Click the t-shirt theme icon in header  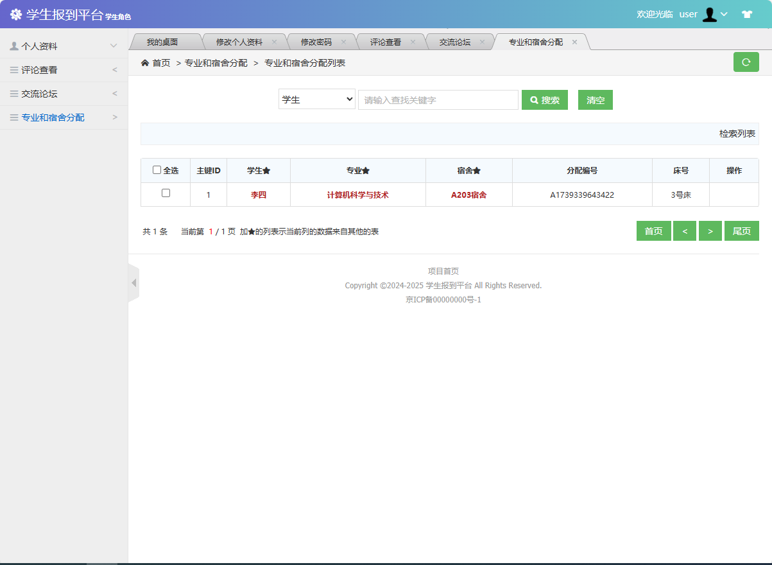[747, 13]
